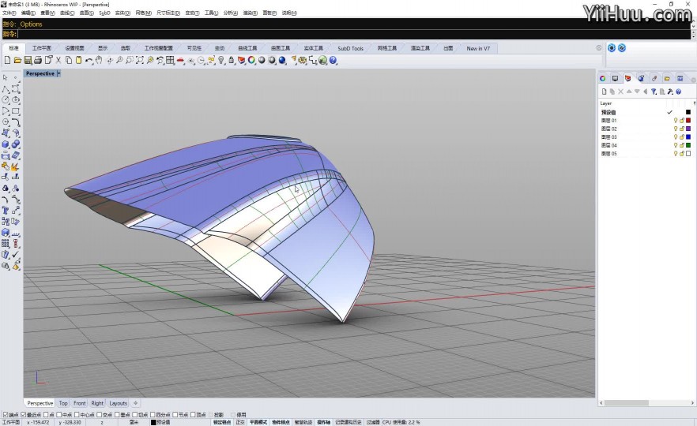
Task: Add a new viewport tab with the plus button
Action: [x=136, y=403]
